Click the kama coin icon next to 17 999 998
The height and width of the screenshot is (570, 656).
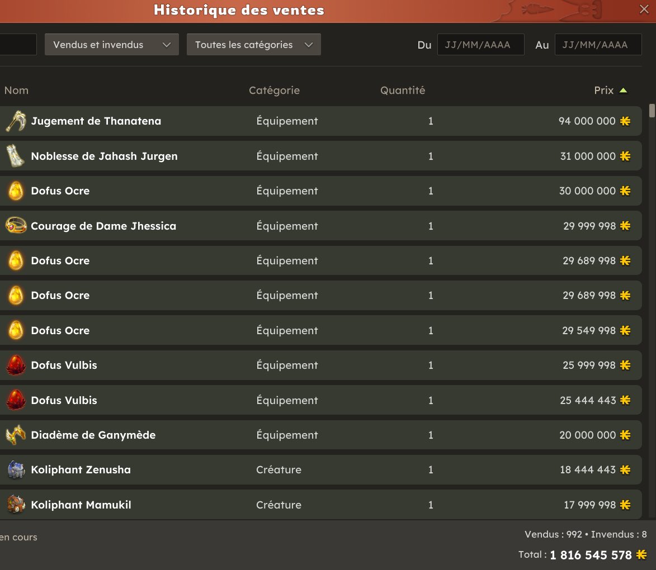(x=625, y=505)
